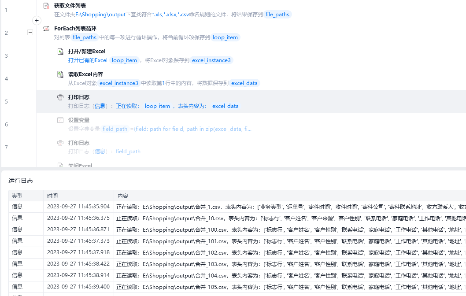Select the file_paths variable in step 1
The width and height of the screenshot is (466, 296).
277,14
